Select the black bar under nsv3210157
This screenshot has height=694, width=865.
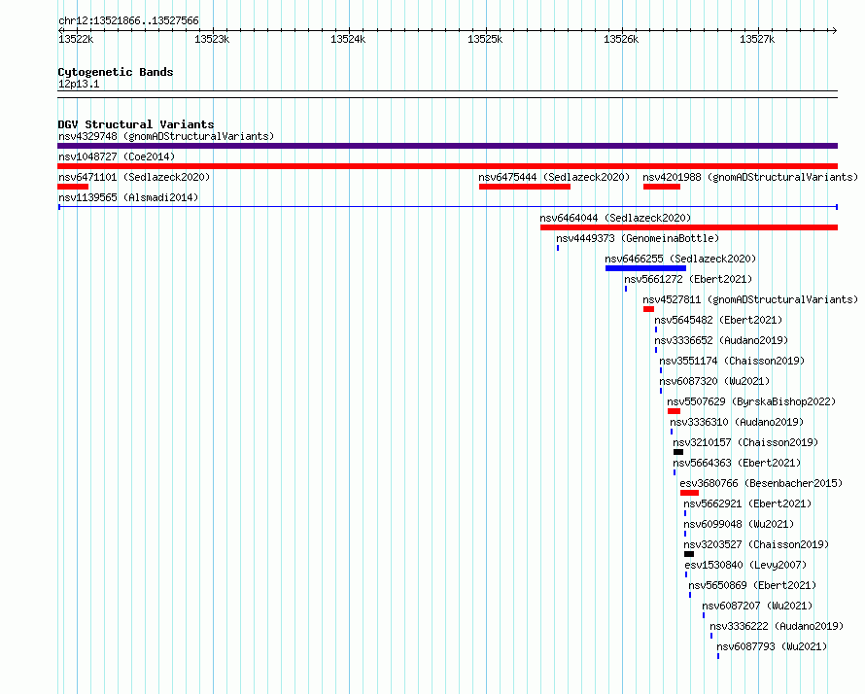tap(678, 452)
